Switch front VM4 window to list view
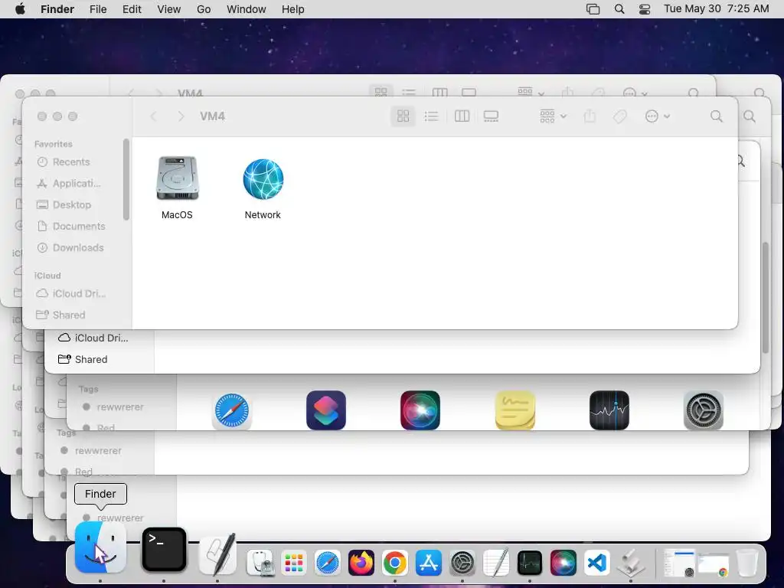 pyautogui.click(x=431, y=116)
